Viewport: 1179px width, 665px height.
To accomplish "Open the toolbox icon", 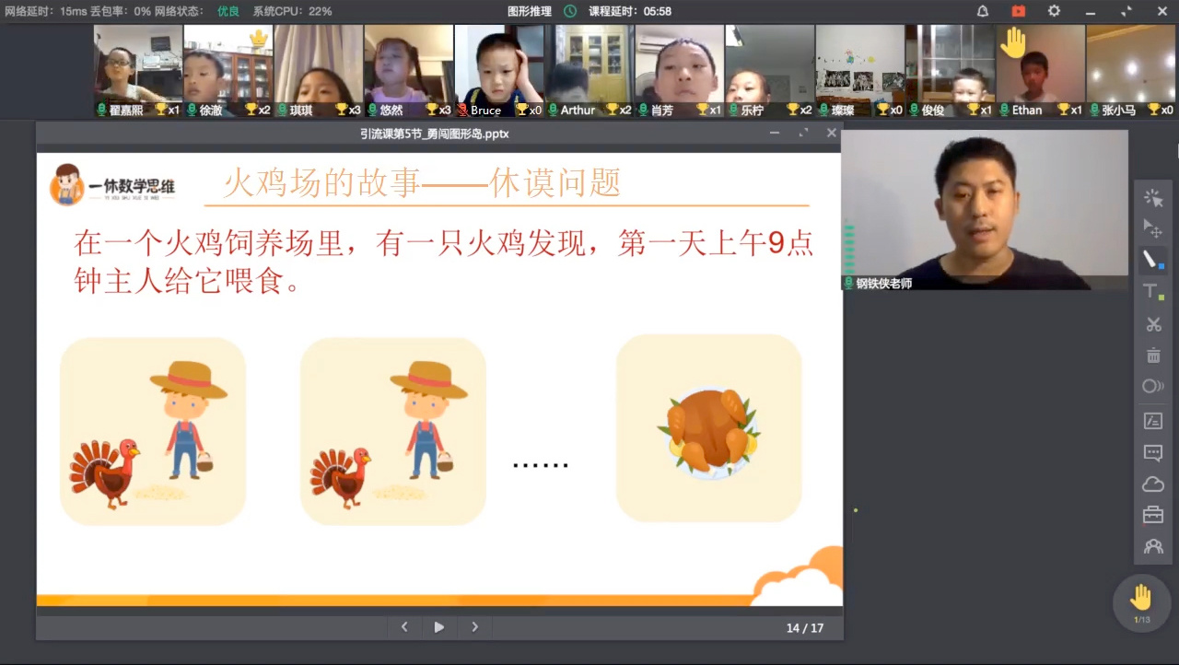I will point(1153,515).
